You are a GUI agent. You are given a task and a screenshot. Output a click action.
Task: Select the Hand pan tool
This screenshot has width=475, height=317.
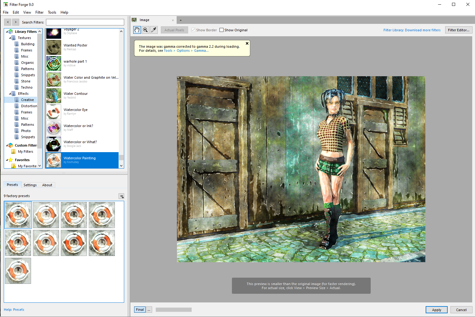137,30
